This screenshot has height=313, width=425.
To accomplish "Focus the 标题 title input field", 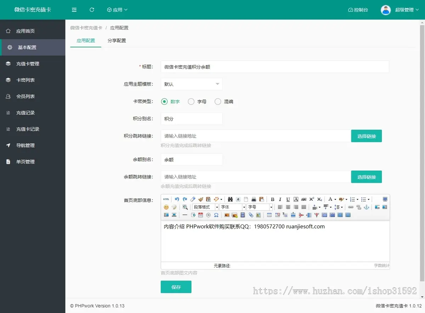I will point(275,67).
